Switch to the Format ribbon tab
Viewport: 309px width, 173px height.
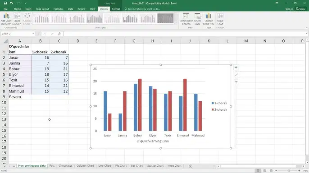(116, 9)
